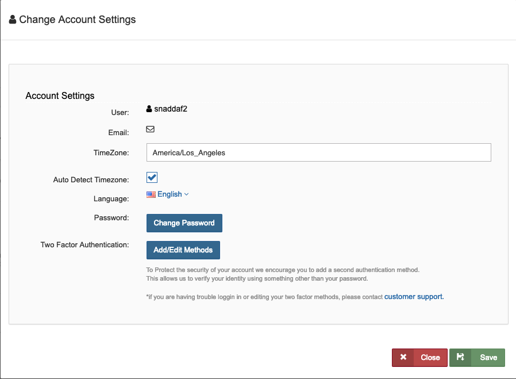
Task: Expand the English language dropdown
Action: coord(168,194)
